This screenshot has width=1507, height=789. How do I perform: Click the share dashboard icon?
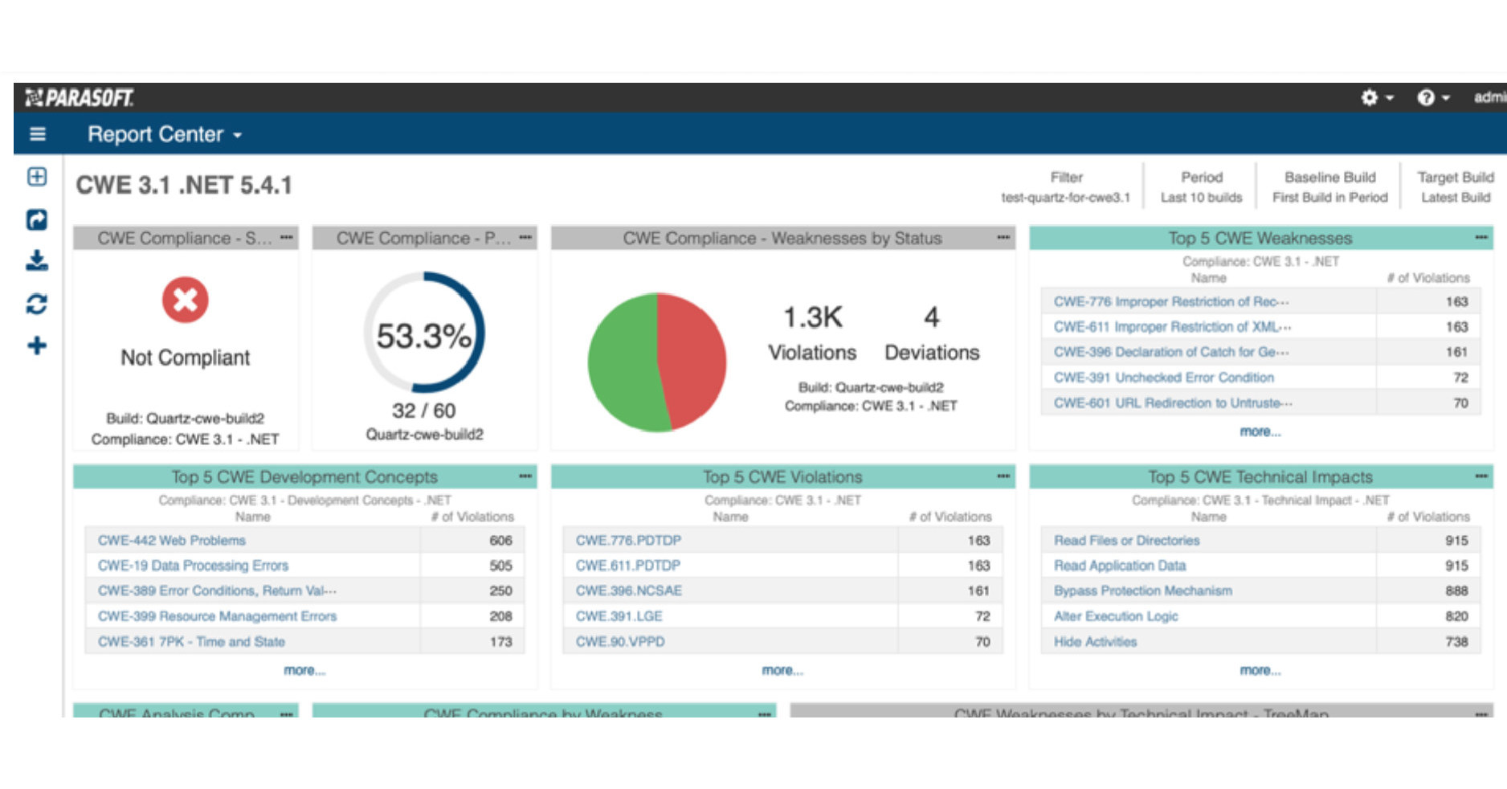pyautogui.click(x=36, y=219)
